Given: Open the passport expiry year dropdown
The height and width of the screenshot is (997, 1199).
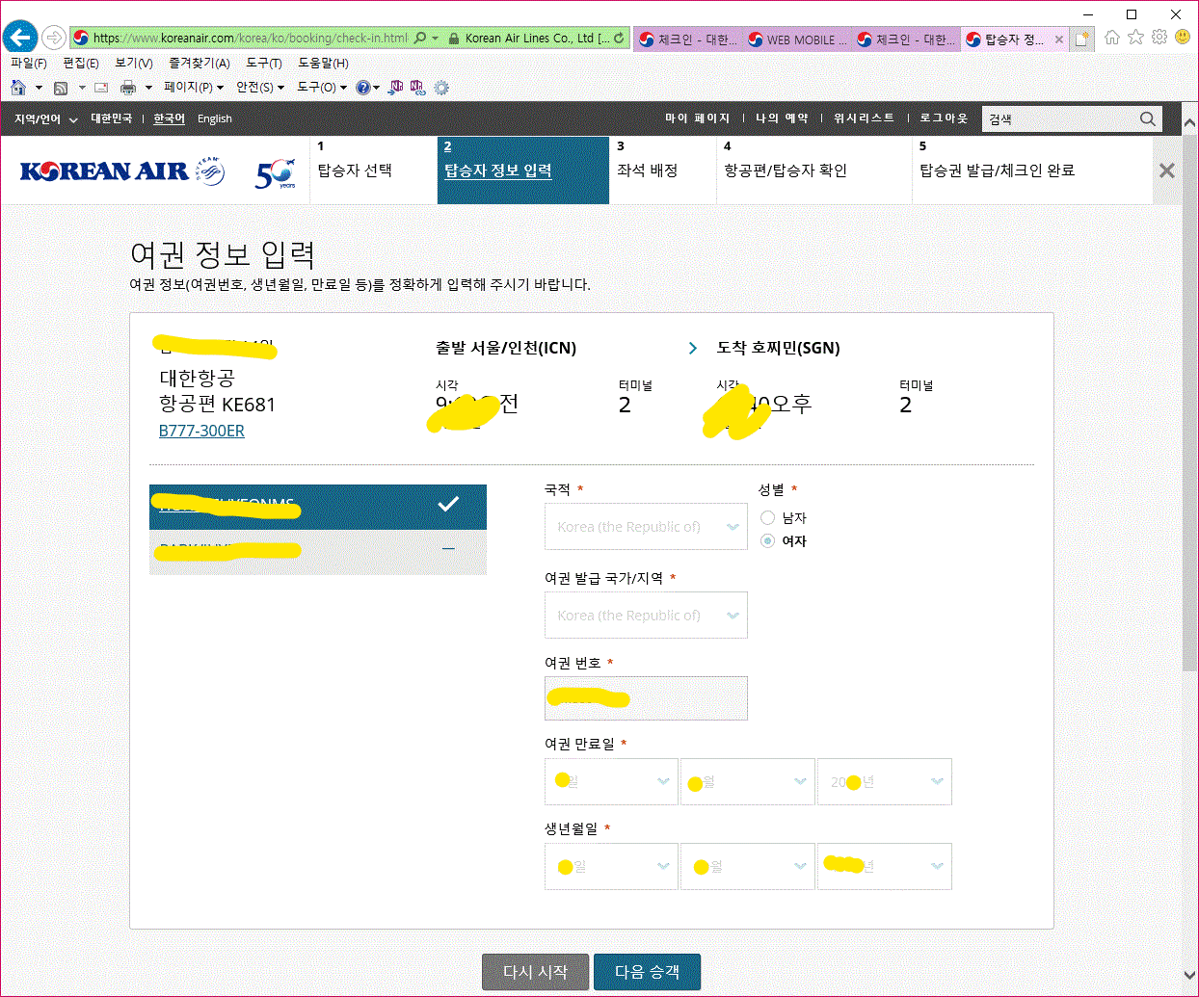Looking at the screenshot, I should (885, 781).
